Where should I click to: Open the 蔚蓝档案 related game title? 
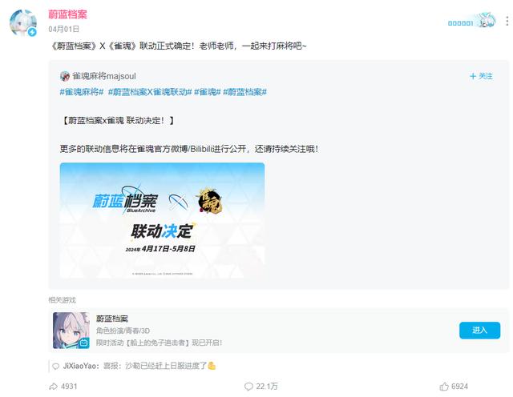click(112, 319)
